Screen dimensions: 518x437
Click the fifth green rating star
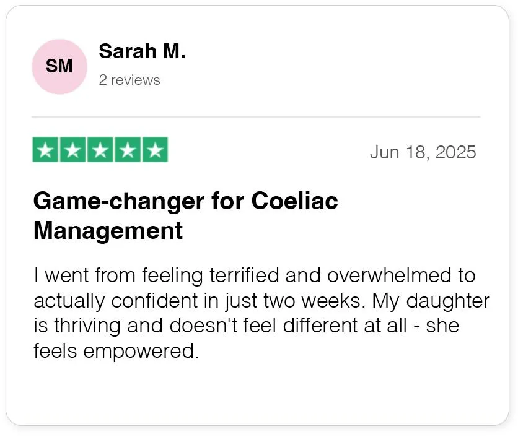(x=156, y=150)
